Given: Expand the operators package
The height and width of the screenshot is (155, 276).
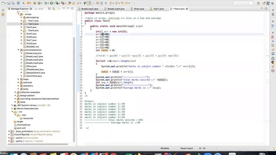Looking at the screenshot, I should (x=18, y=86).
